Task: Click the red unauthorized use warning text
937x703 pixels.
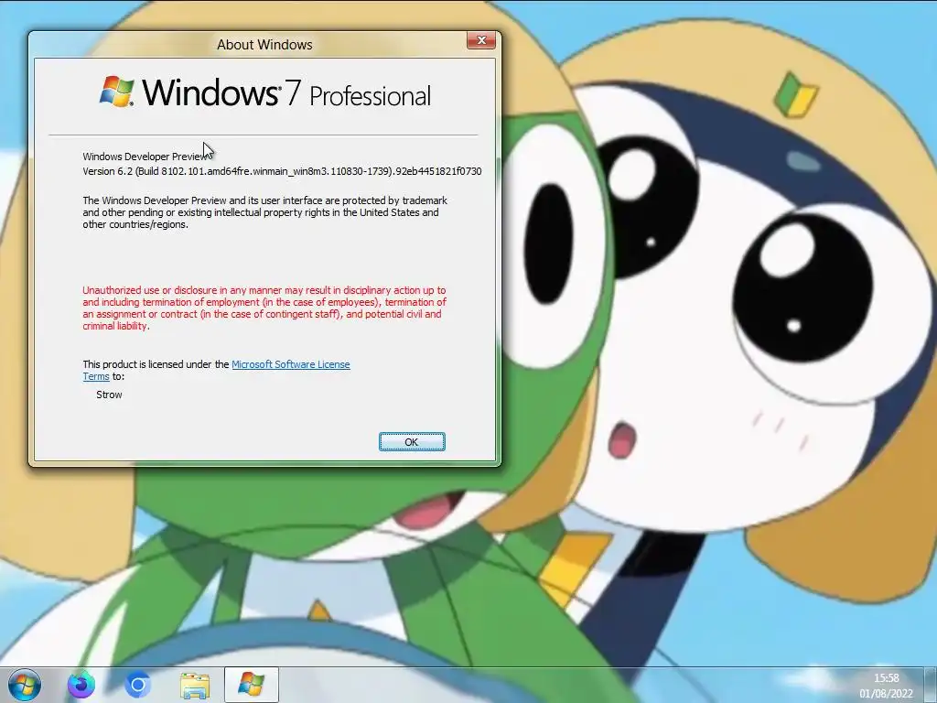Action: point(264,308)
